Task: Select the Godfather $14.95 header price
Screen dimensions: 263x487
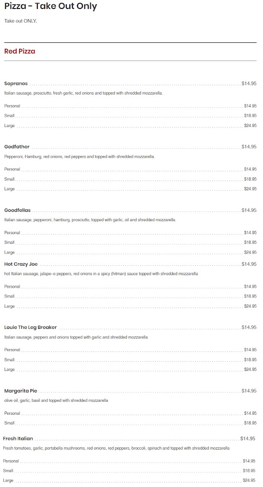Action: (249, 147)
